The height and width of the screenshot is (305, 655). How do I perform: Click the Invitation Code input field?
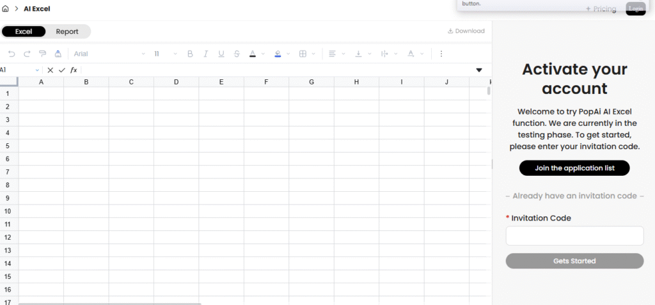tap(574, 235)
